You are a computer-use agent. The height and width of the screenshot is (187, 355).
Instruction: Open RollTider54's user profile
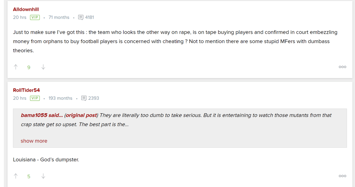click(26, 90)
